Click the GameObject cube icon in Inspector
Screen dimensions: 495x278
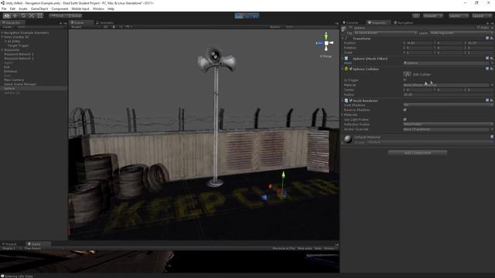point(344,29)
